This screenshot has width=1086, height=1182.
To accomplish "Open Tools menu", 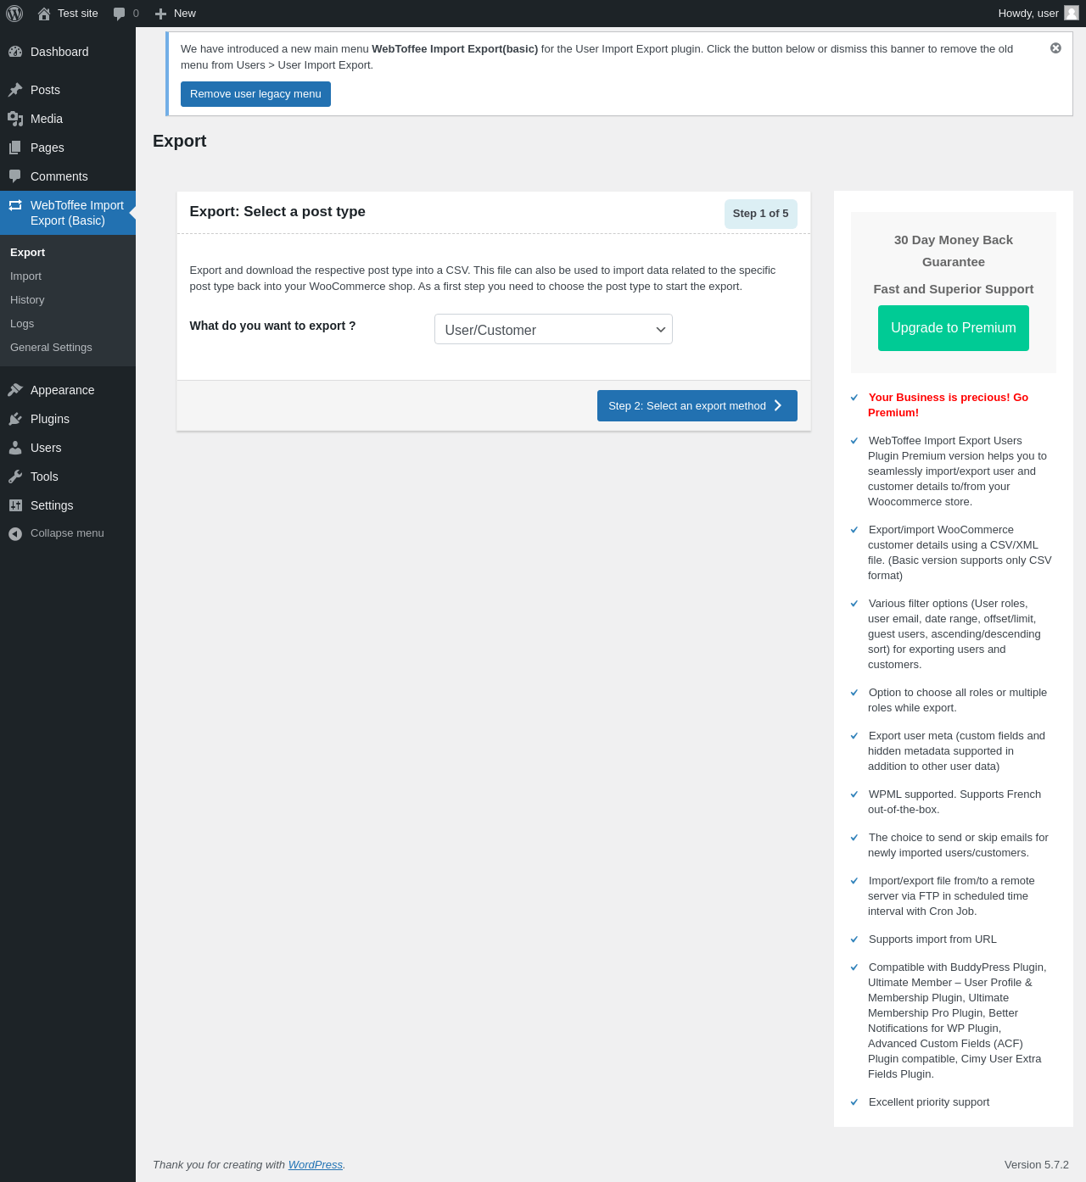I will tap(68, 477).
